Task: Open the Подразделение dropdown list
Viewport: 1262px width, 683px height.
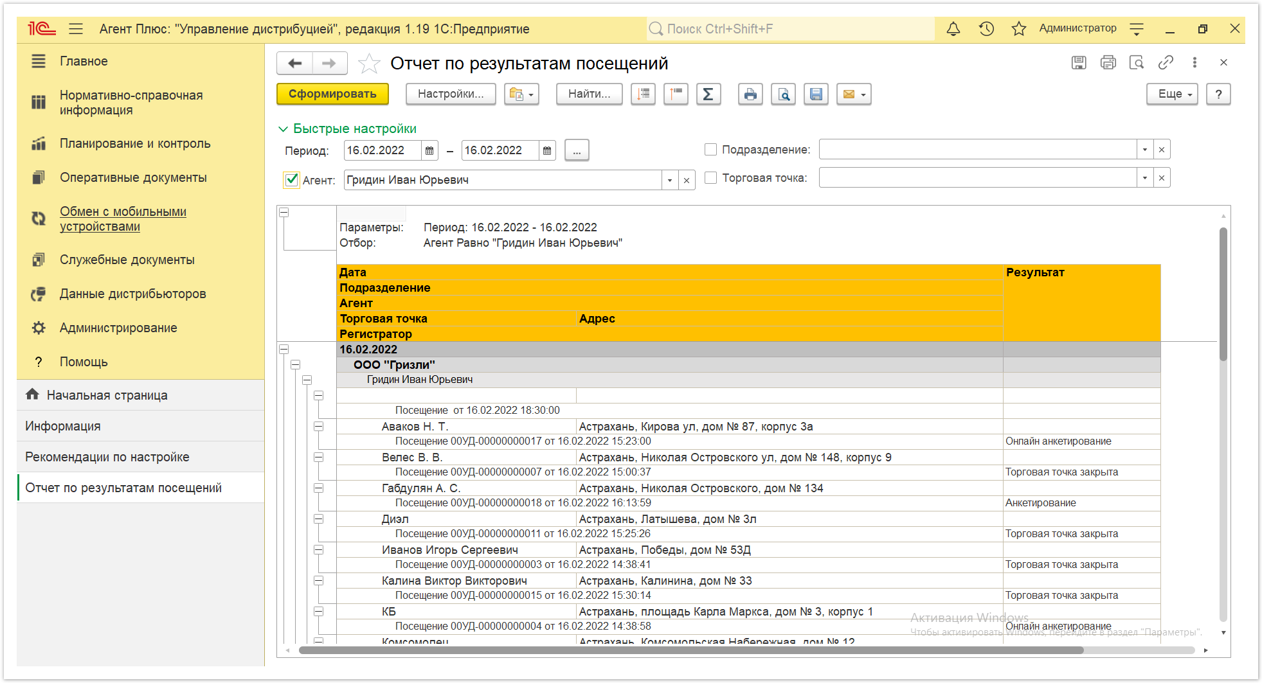Action: tap(1145, 150)
